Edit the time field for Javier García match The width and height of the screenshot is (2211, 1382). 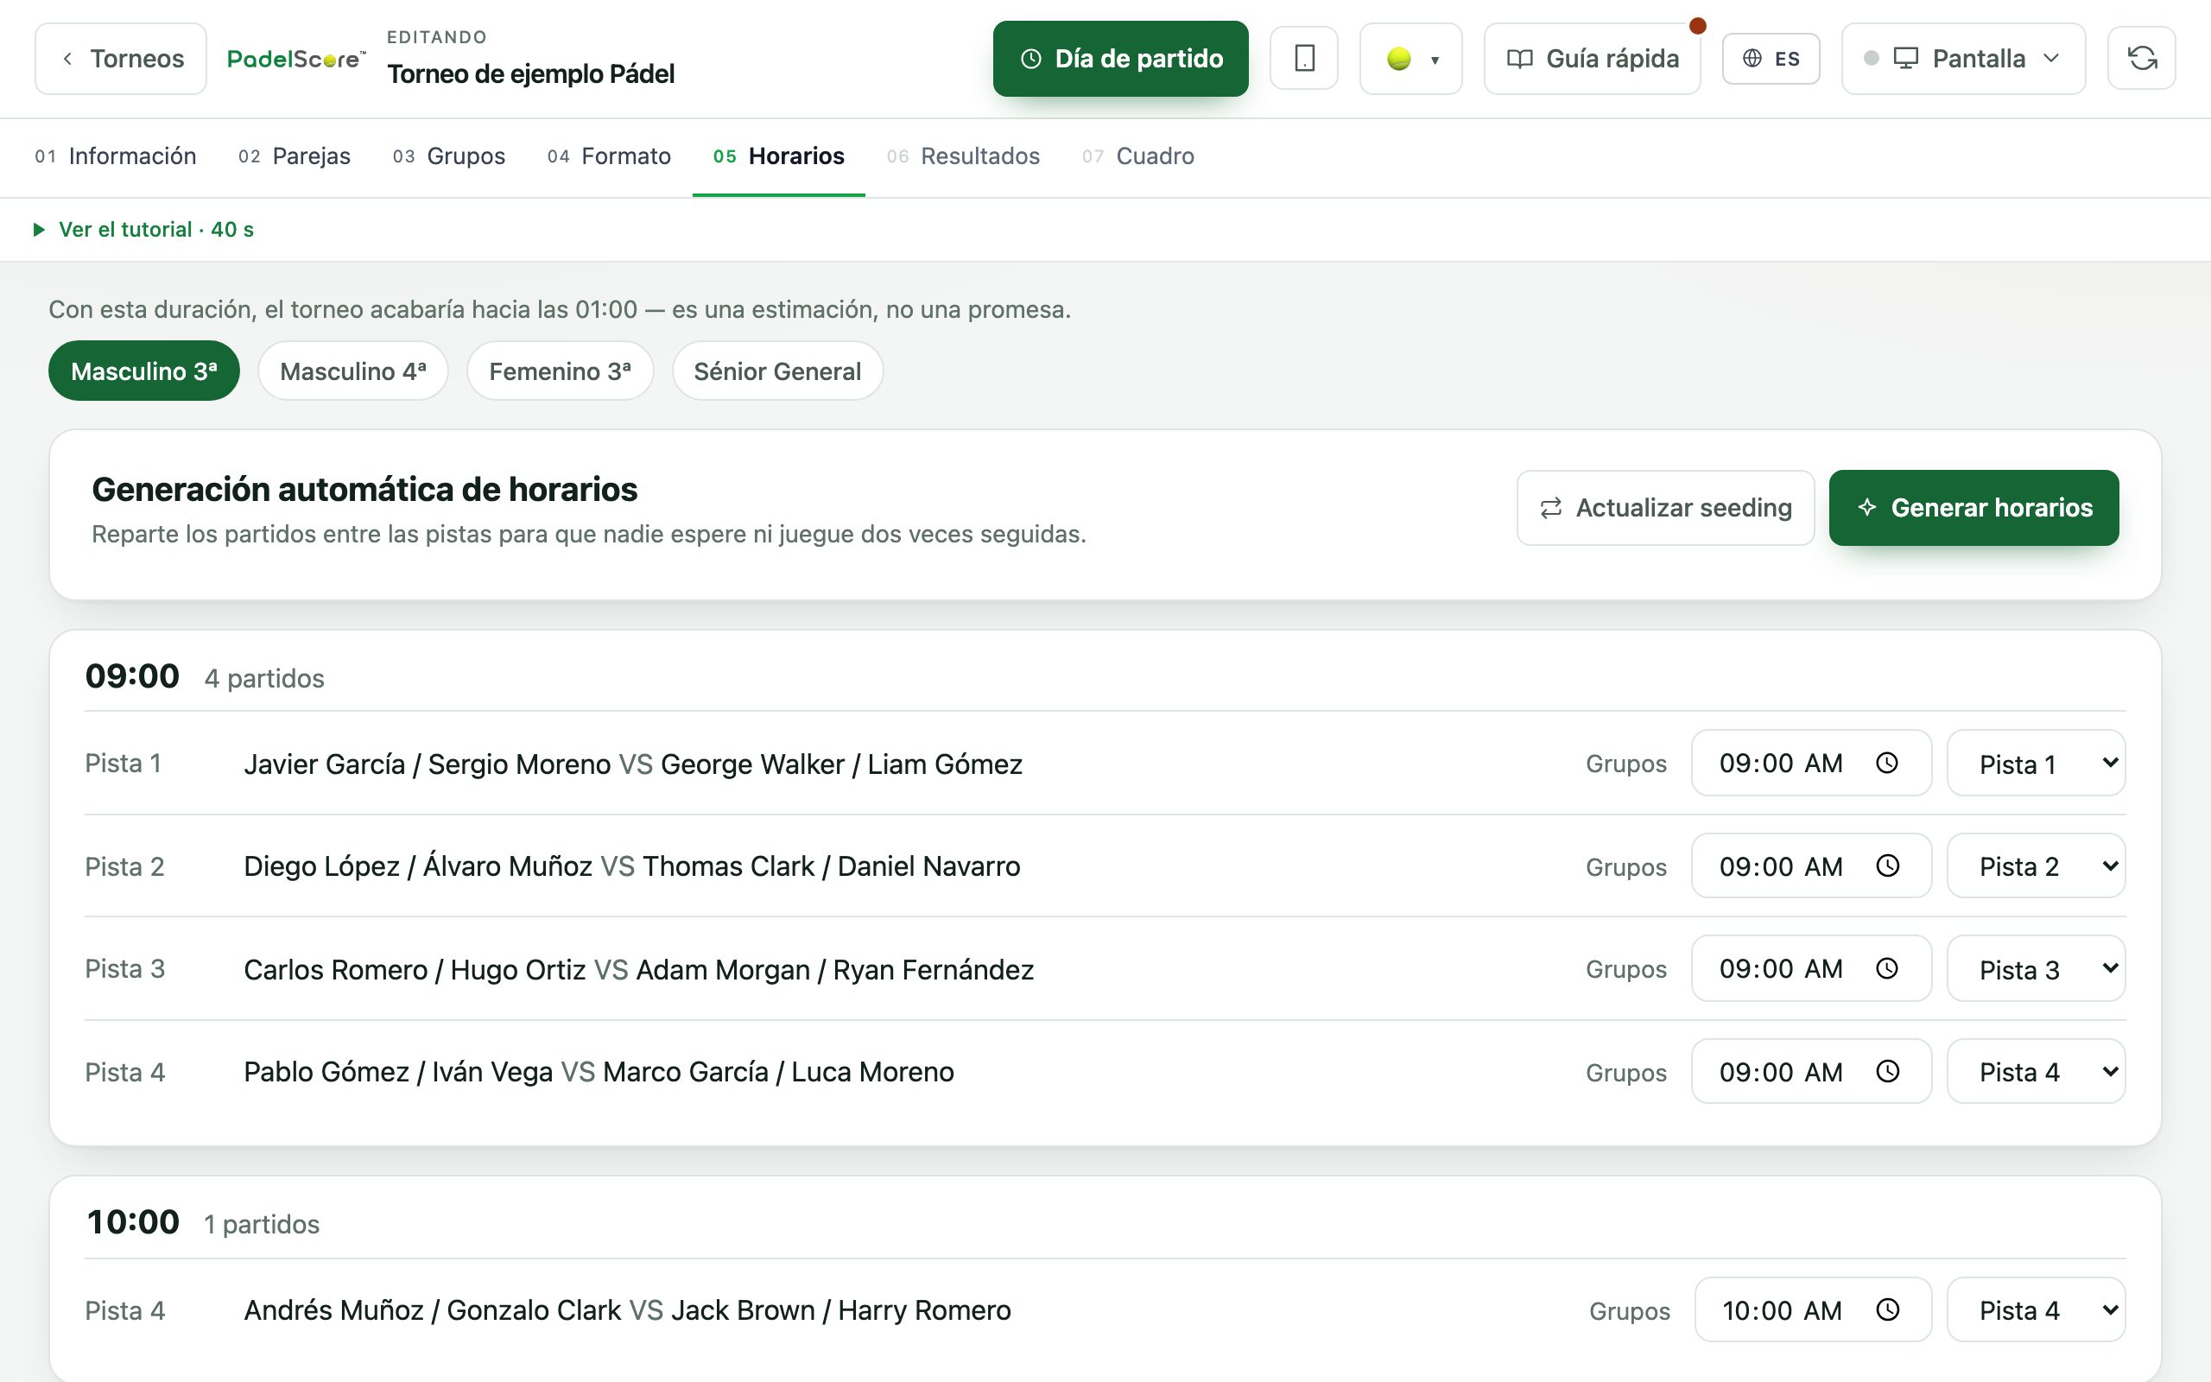point(1811,763)
